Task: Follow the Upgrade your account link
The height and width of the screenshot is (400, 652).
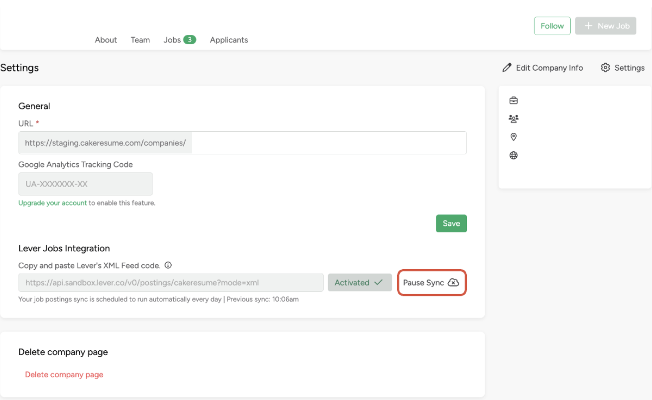Action: [53, 203]
